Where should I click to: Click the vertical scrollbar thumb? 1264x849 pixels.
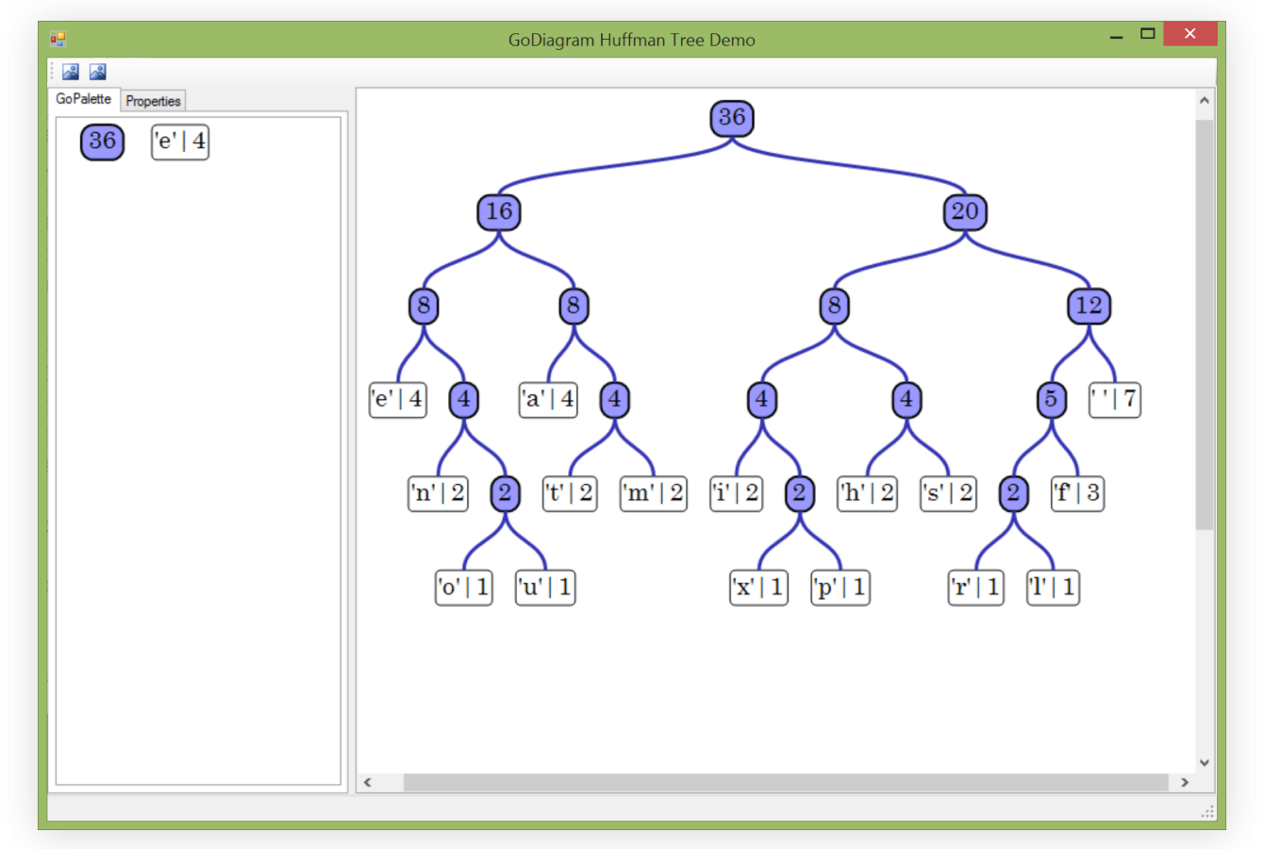[1205, 324]
